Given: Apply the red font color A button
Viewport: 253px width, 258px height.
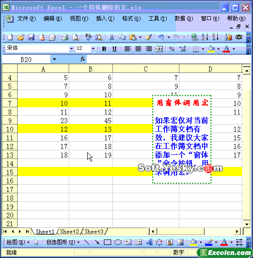Looking at the screenshot, I should (x=226, y=49).
